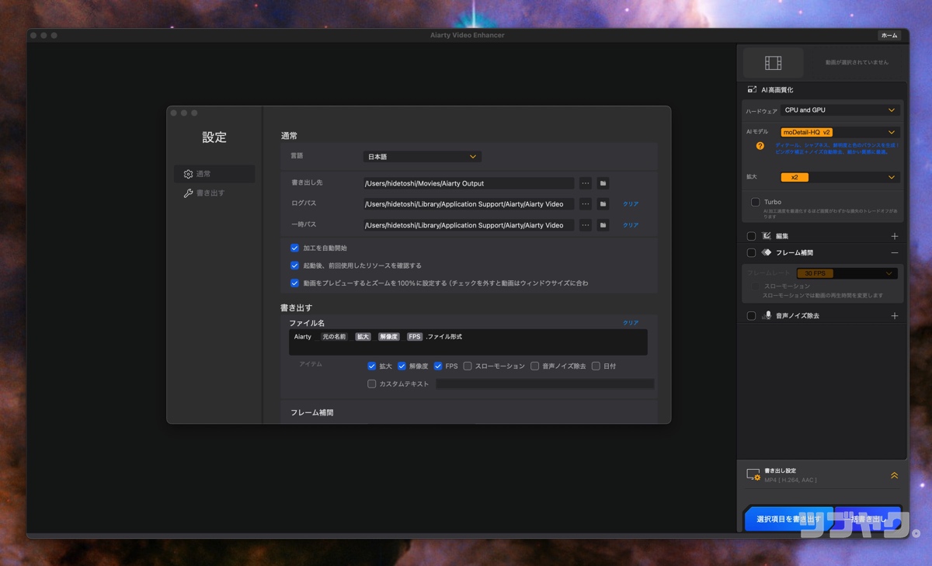Click the 音声ノイズ除去 microphone icon
Viewport: 932px width, 566px height.
click(767, 316)
